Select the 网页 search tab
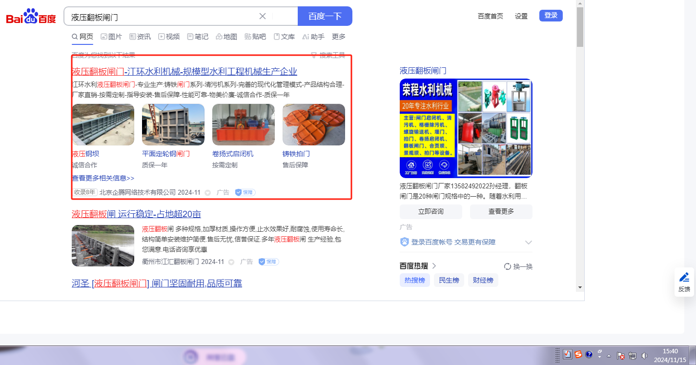This screenshot has height=365, width=696. (x=82, y=37)
